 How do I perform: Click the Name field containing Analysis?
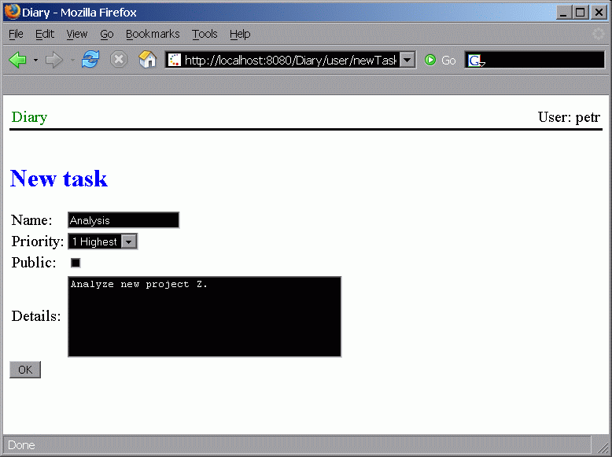click(x=124, y=220)
